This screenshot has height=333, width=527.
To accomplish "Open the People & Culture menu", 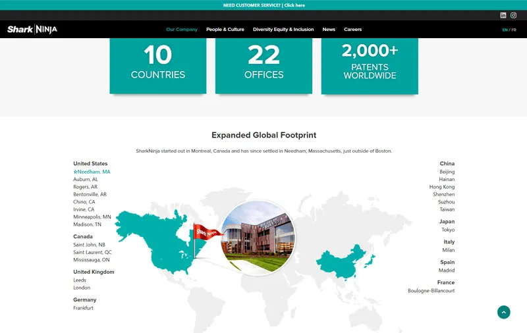I will [x=225, y=30].
